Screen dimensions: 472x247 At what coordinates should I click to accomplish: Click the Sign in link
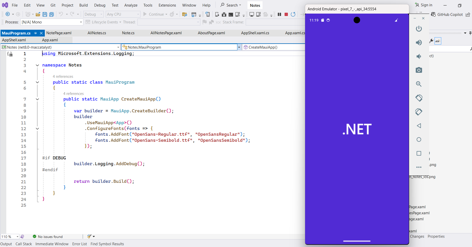pyautogui.click(x=424, y=5)
